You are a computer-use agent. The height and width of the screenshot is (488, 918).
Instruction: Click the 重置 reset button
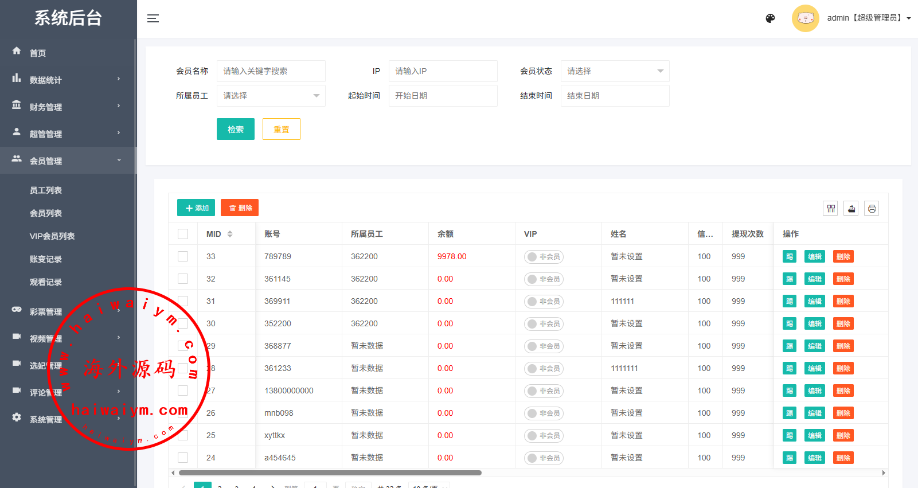click(x=281, y=130)
